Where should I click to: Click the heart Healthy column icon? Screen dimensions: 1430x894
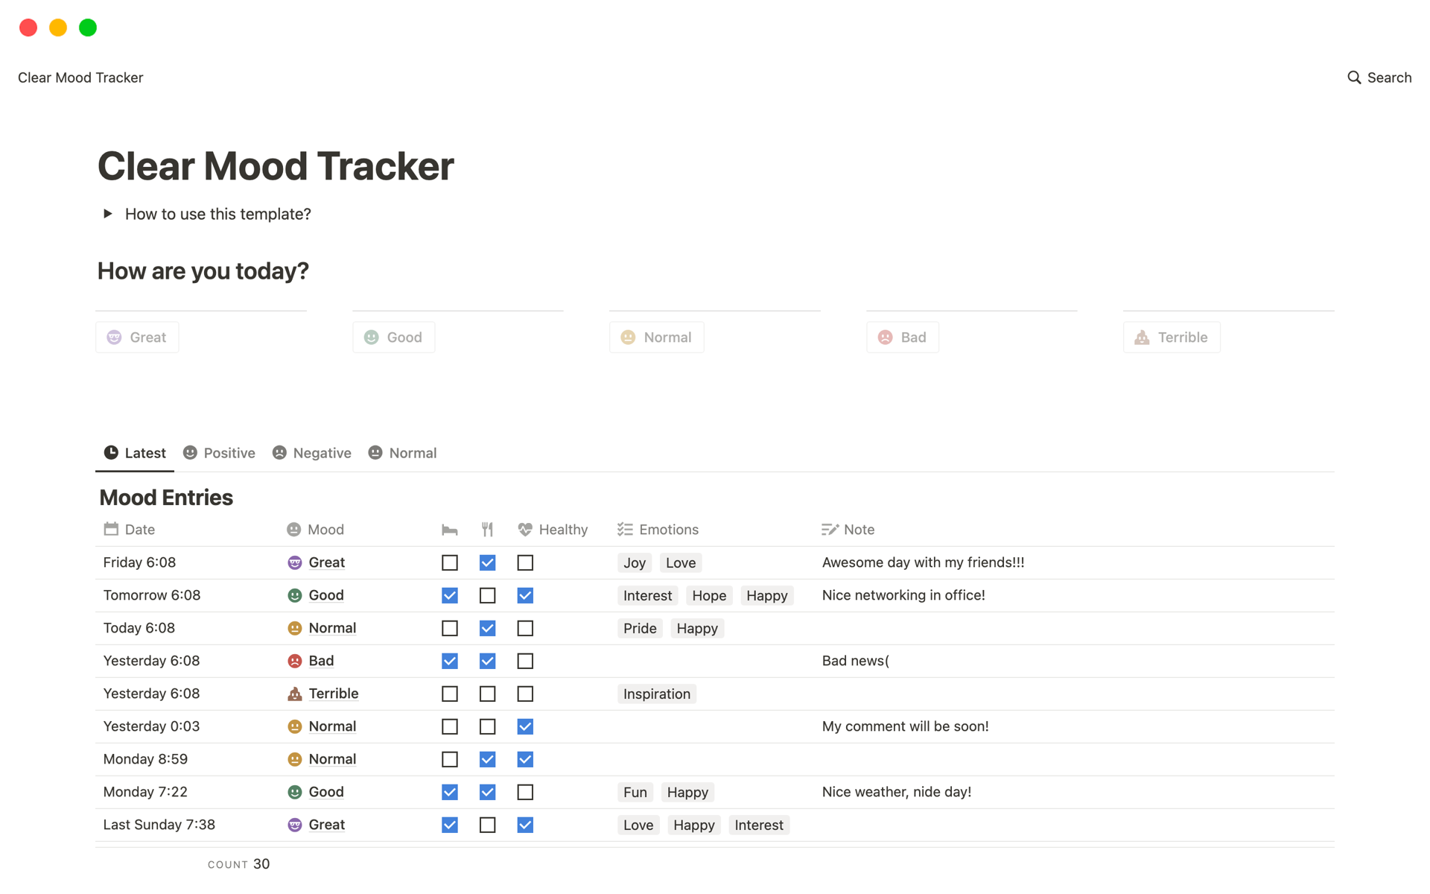coord(525,530)
